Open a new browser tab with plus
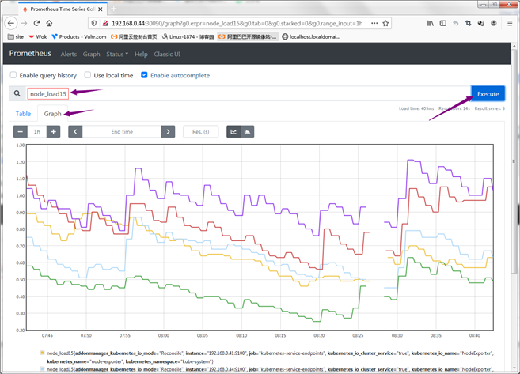The height and width of the screenshot is (374, 520). click(114, 9)
